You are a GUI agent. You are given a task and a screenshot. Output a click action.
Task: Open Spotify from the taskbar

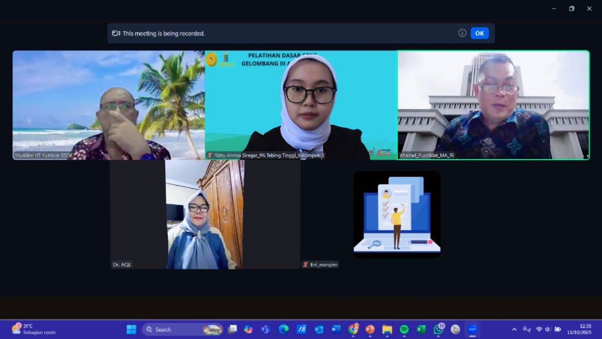point(404,330)
